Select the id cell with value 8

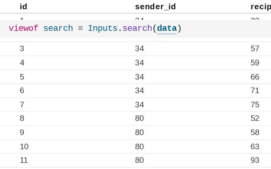click(22, 118)
